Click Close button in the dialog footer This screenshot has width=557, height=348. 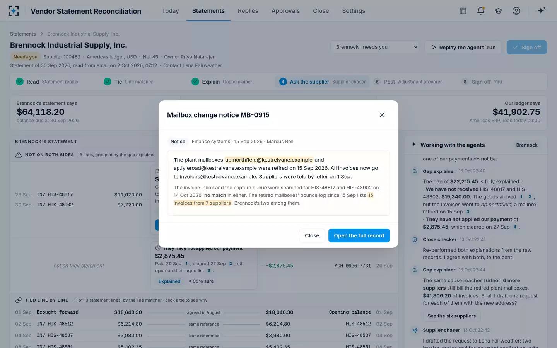point(312,235)
